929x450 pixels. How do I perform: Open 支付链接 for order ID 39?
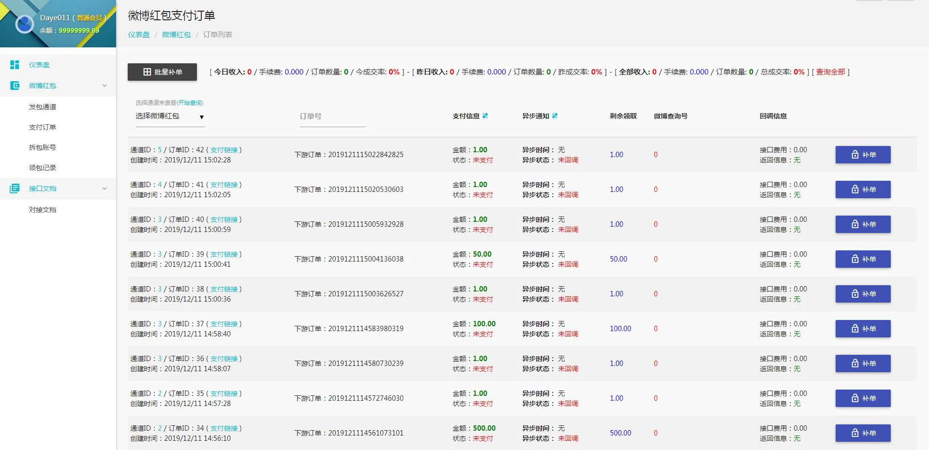point(224,254)
